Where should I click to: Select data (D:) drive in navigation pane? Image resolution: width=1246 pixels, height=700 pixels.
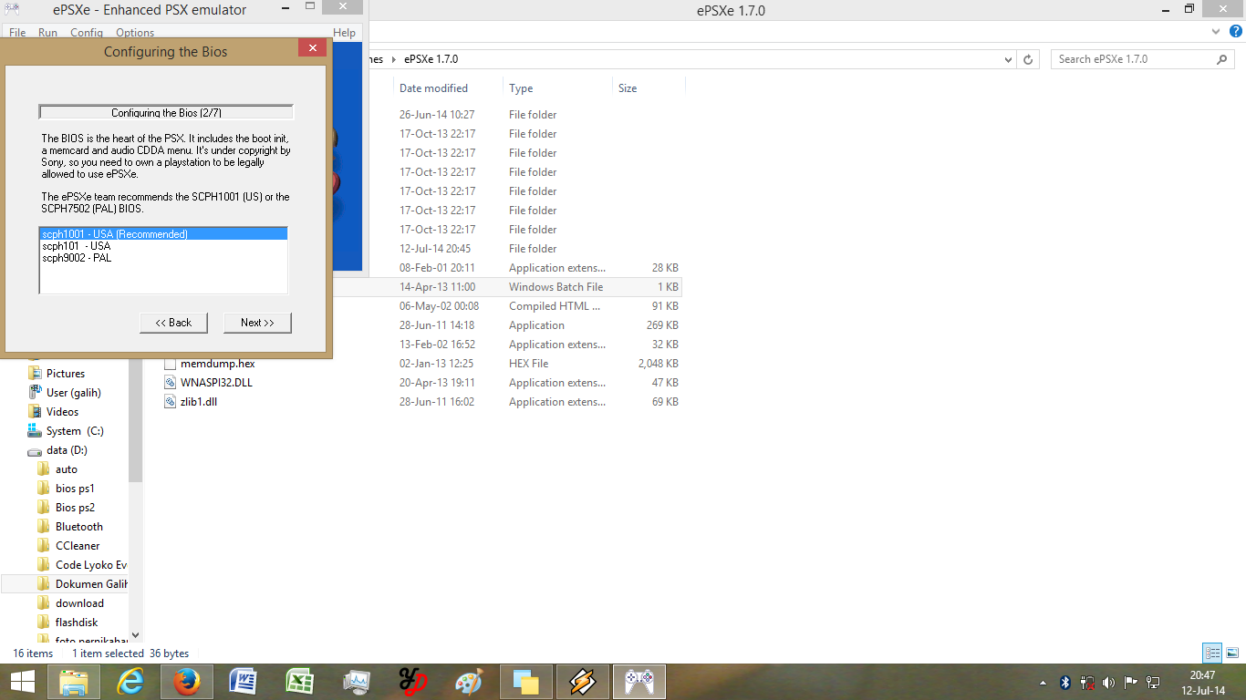pyautogui.click(x=67, y=450)
